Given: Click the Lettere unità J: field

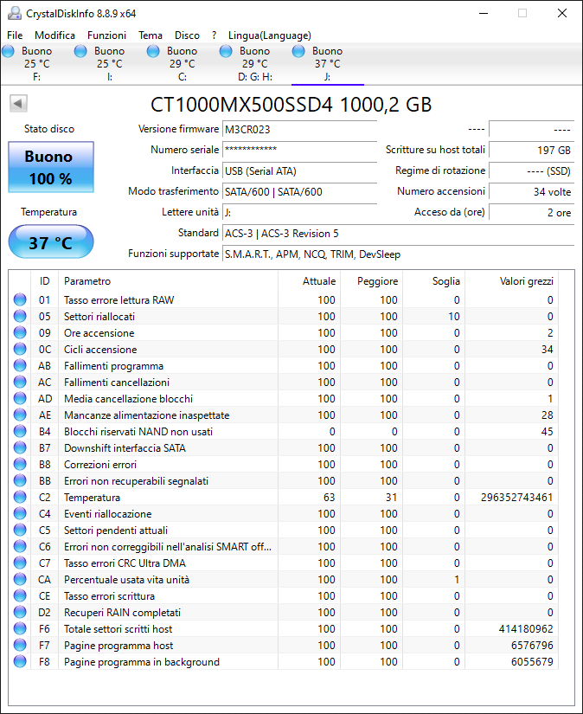Looking at the screenshot, I should pos(299,213).
